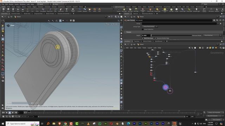Select the File shelf tool
225x126 pixels.
[90, 10]
